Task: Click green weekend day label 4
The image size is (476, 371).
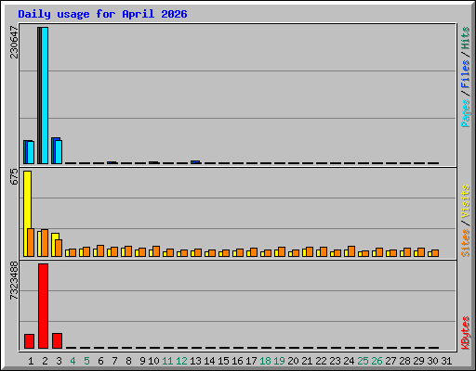Action: tap(73, 361)
